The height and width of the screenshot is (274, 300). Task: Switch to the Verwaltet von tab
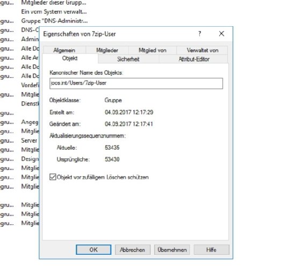click(x=202, y=50)
